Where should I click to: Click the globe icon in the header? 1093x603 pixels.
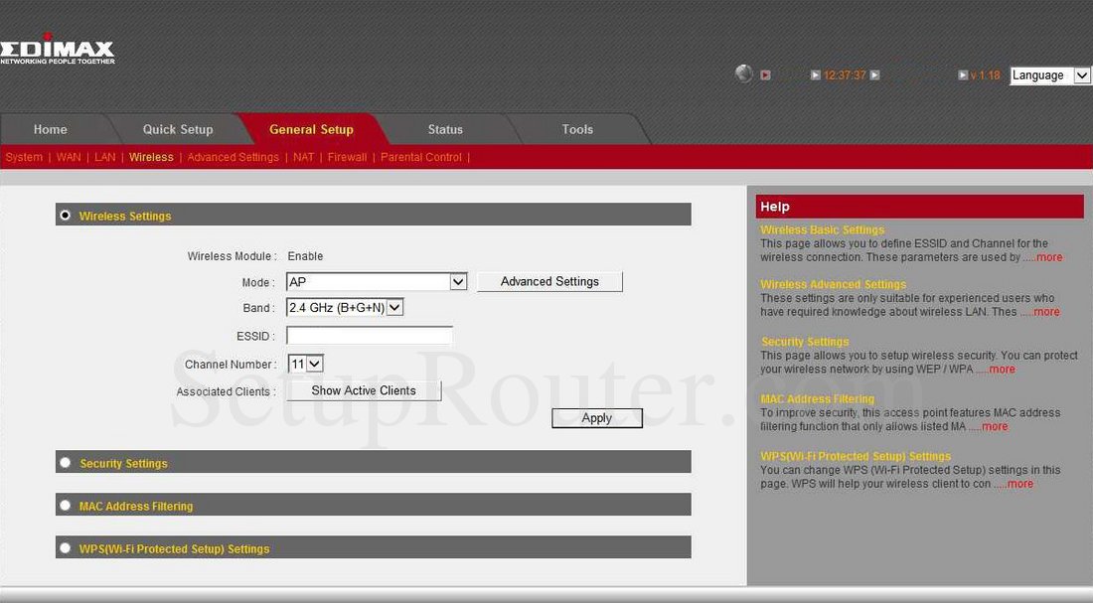pyautogui.click(x=743, y=74)
